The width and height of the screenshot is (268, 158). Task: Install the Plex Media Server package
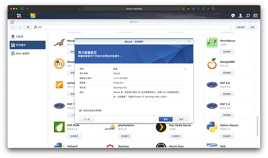[x=176, y=136]
